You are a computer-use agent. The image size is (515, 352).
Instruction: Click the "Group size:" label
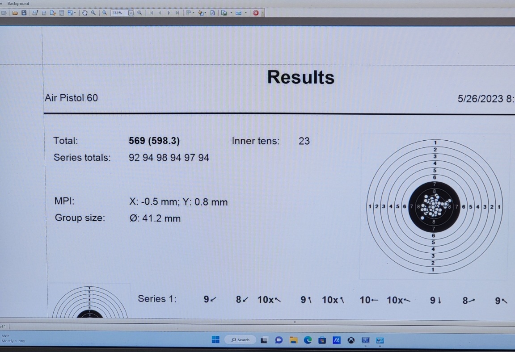80,218
